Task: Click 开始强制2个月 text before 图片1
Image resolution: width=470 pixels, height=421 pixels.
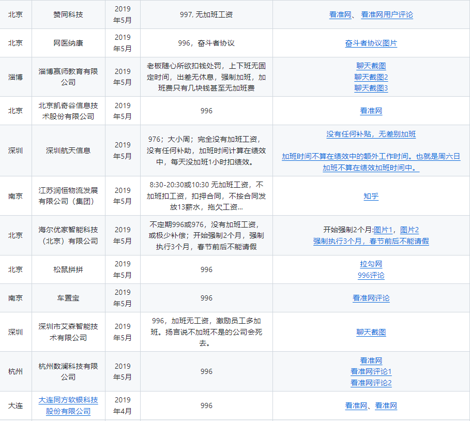Action: [x=348, y=230]
